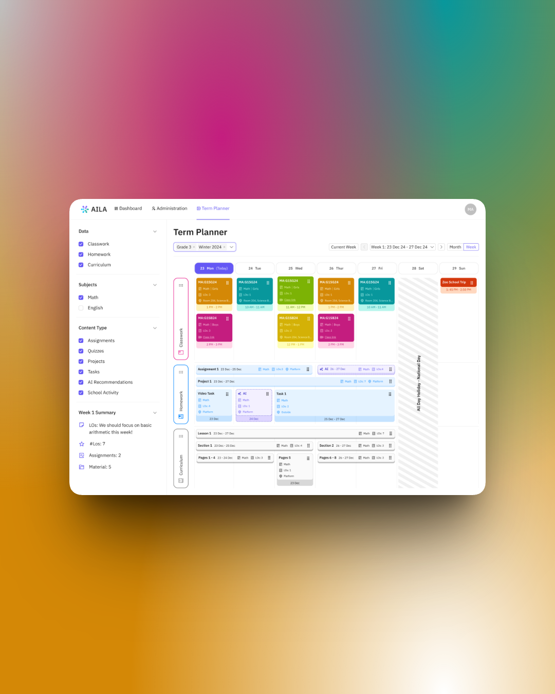Switch to the Dashboard tab
This screenshot has height=694, width=555.
click(128, 209)
